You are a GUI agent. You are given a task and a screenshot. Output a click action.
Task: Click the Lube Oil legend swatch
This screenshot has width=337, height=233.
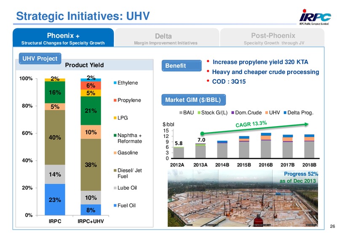click(115, 188)
